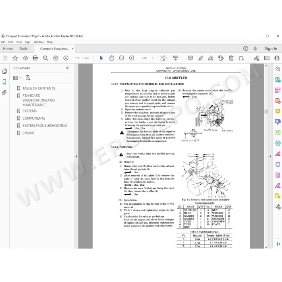282x282 pixels.
Task: Open the Help menu
Action: (50, 42)
